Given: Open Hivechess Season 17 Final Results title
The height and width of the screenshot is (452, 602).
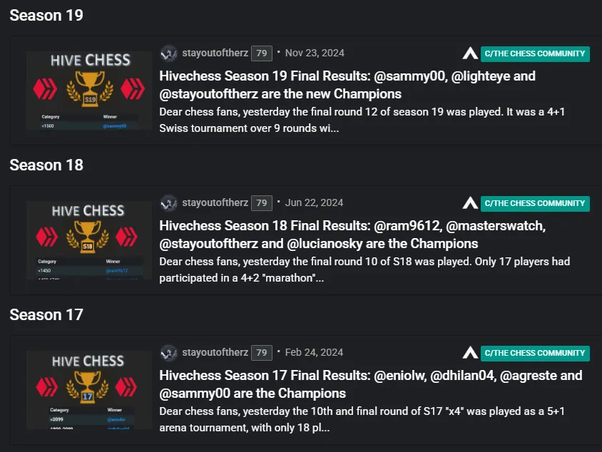Looking at the screenshot, I should (x=370, y=384).
